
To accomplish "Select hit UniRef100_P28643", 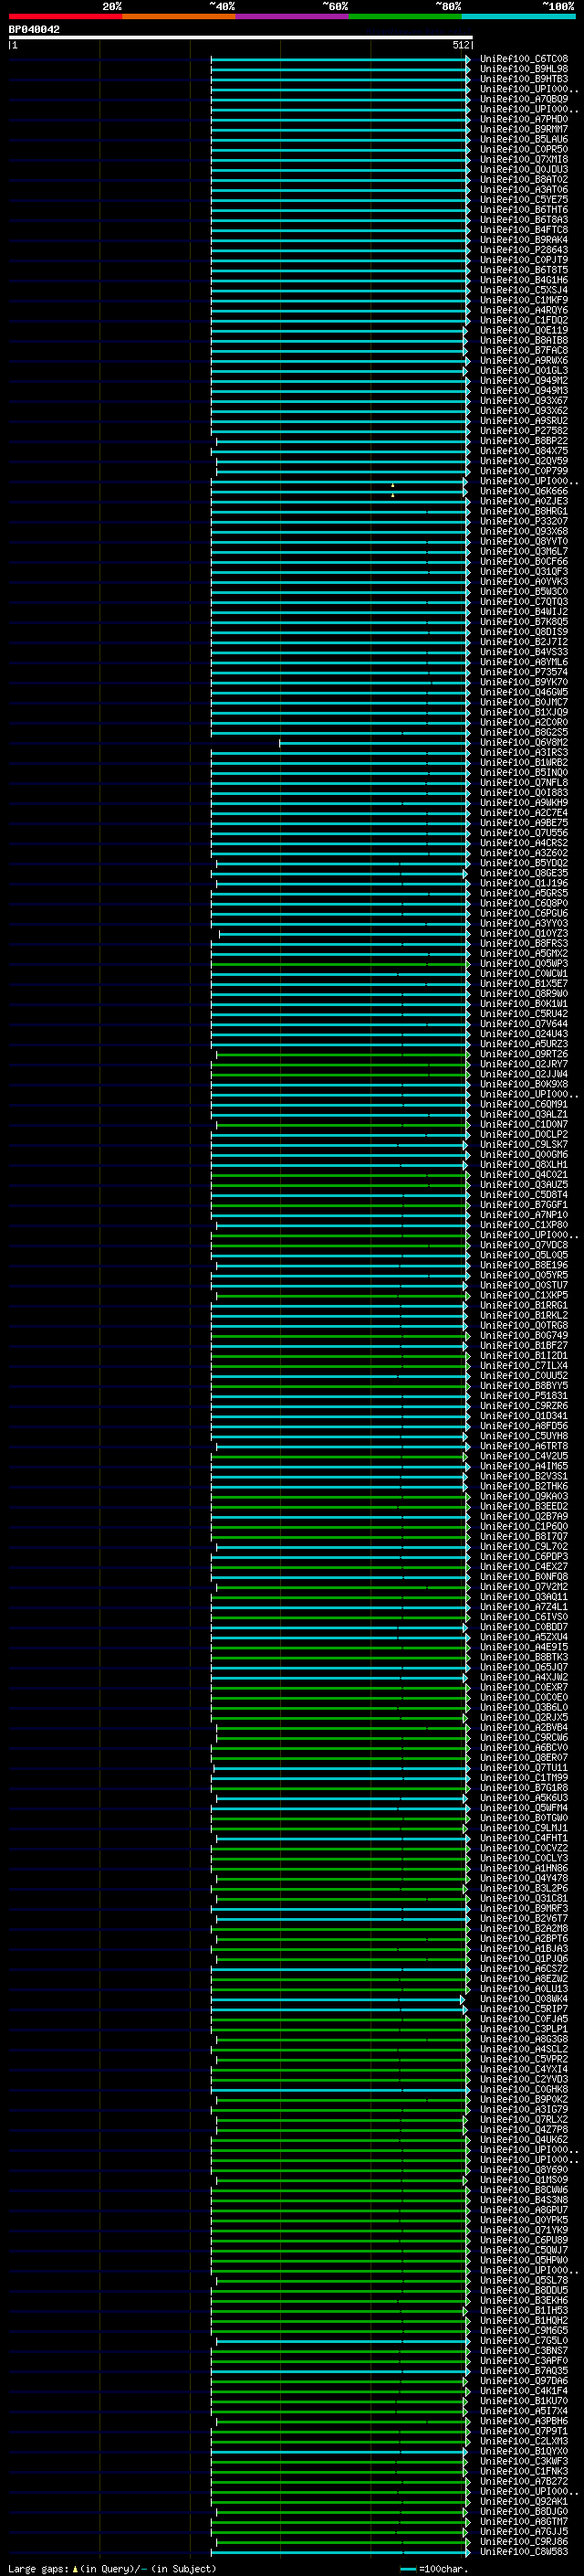I will pyautogui.click(x=523, y=250).
